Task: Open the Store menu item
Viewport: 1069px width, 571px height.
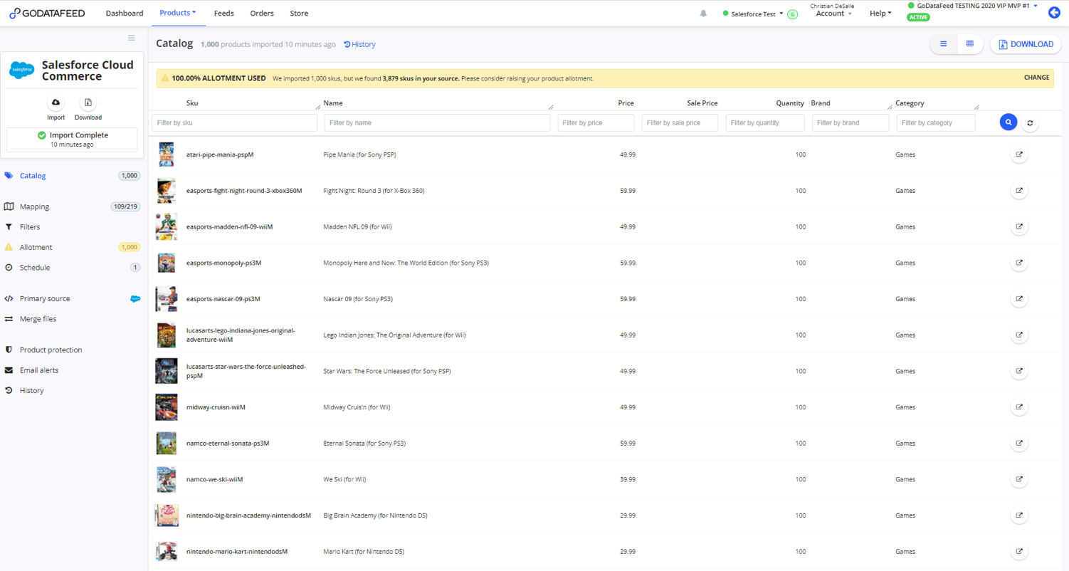Action: 299,14
